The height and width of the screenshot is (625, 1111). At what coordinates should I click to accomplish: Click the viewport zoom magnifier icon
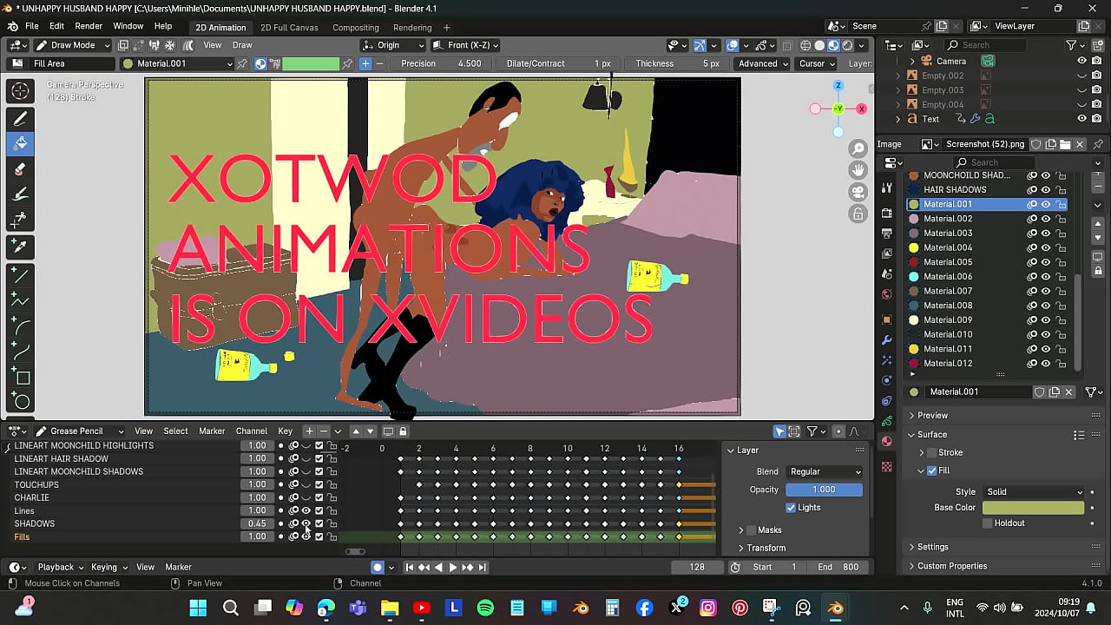pyautogui.click(x=858, y=148)
